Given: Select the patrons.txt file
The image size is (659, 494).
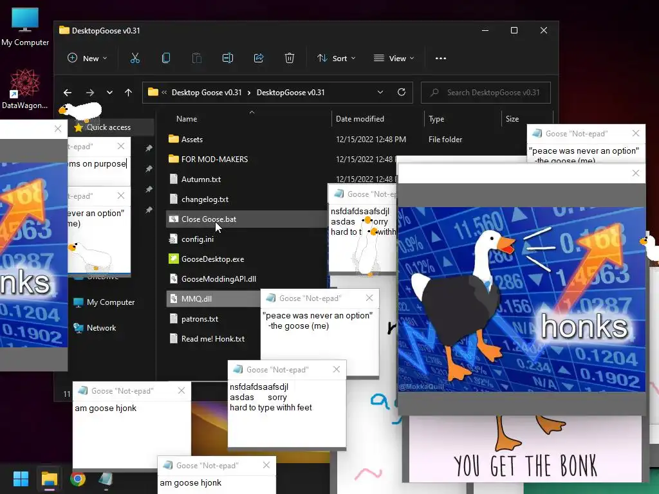Looking at the screenshot, I should coord(200,319).
